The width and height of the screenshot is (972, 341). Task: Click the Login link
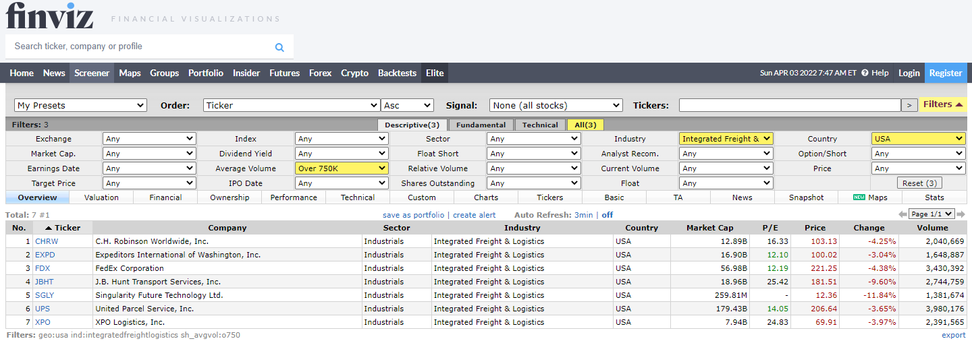pyautogui.click(x=909, y=73)
